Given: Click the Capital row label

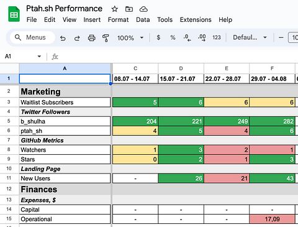Looking at the screenshot, I should pos(65,210).
